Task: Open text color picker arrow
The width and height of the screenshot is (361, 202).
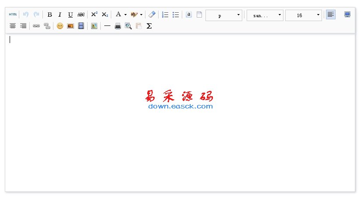Action: pyautogui.click(x=125, y=14)
